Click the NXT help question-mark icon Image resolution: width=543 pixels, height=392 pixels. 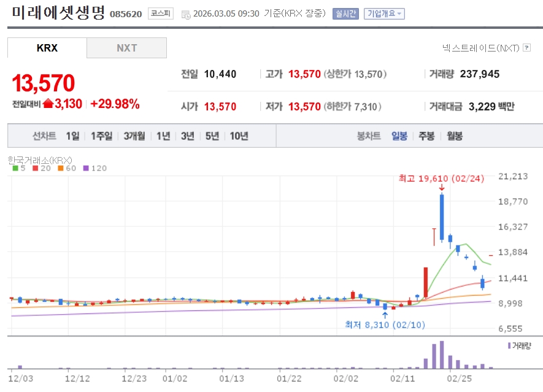[x=526, y=47]
